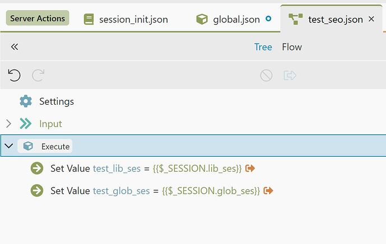Collapse the panel with double-left arrows

(x=15, y=47)
